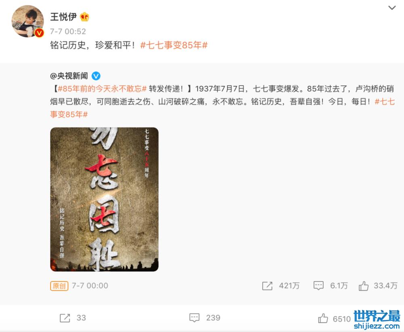Viewport: 404px width, 332px height.
Task: Open the #七七事变85年# hashtag in the post
Action: [x=174, y=45]
